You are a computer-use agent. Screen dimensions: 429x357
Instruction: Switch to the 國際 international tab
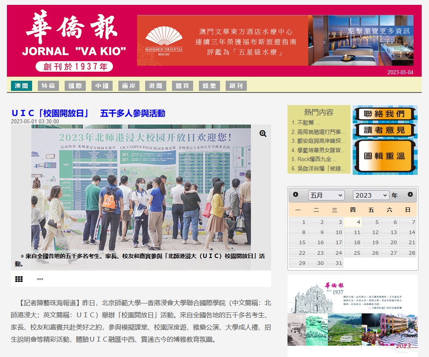(x=75, y=86)
